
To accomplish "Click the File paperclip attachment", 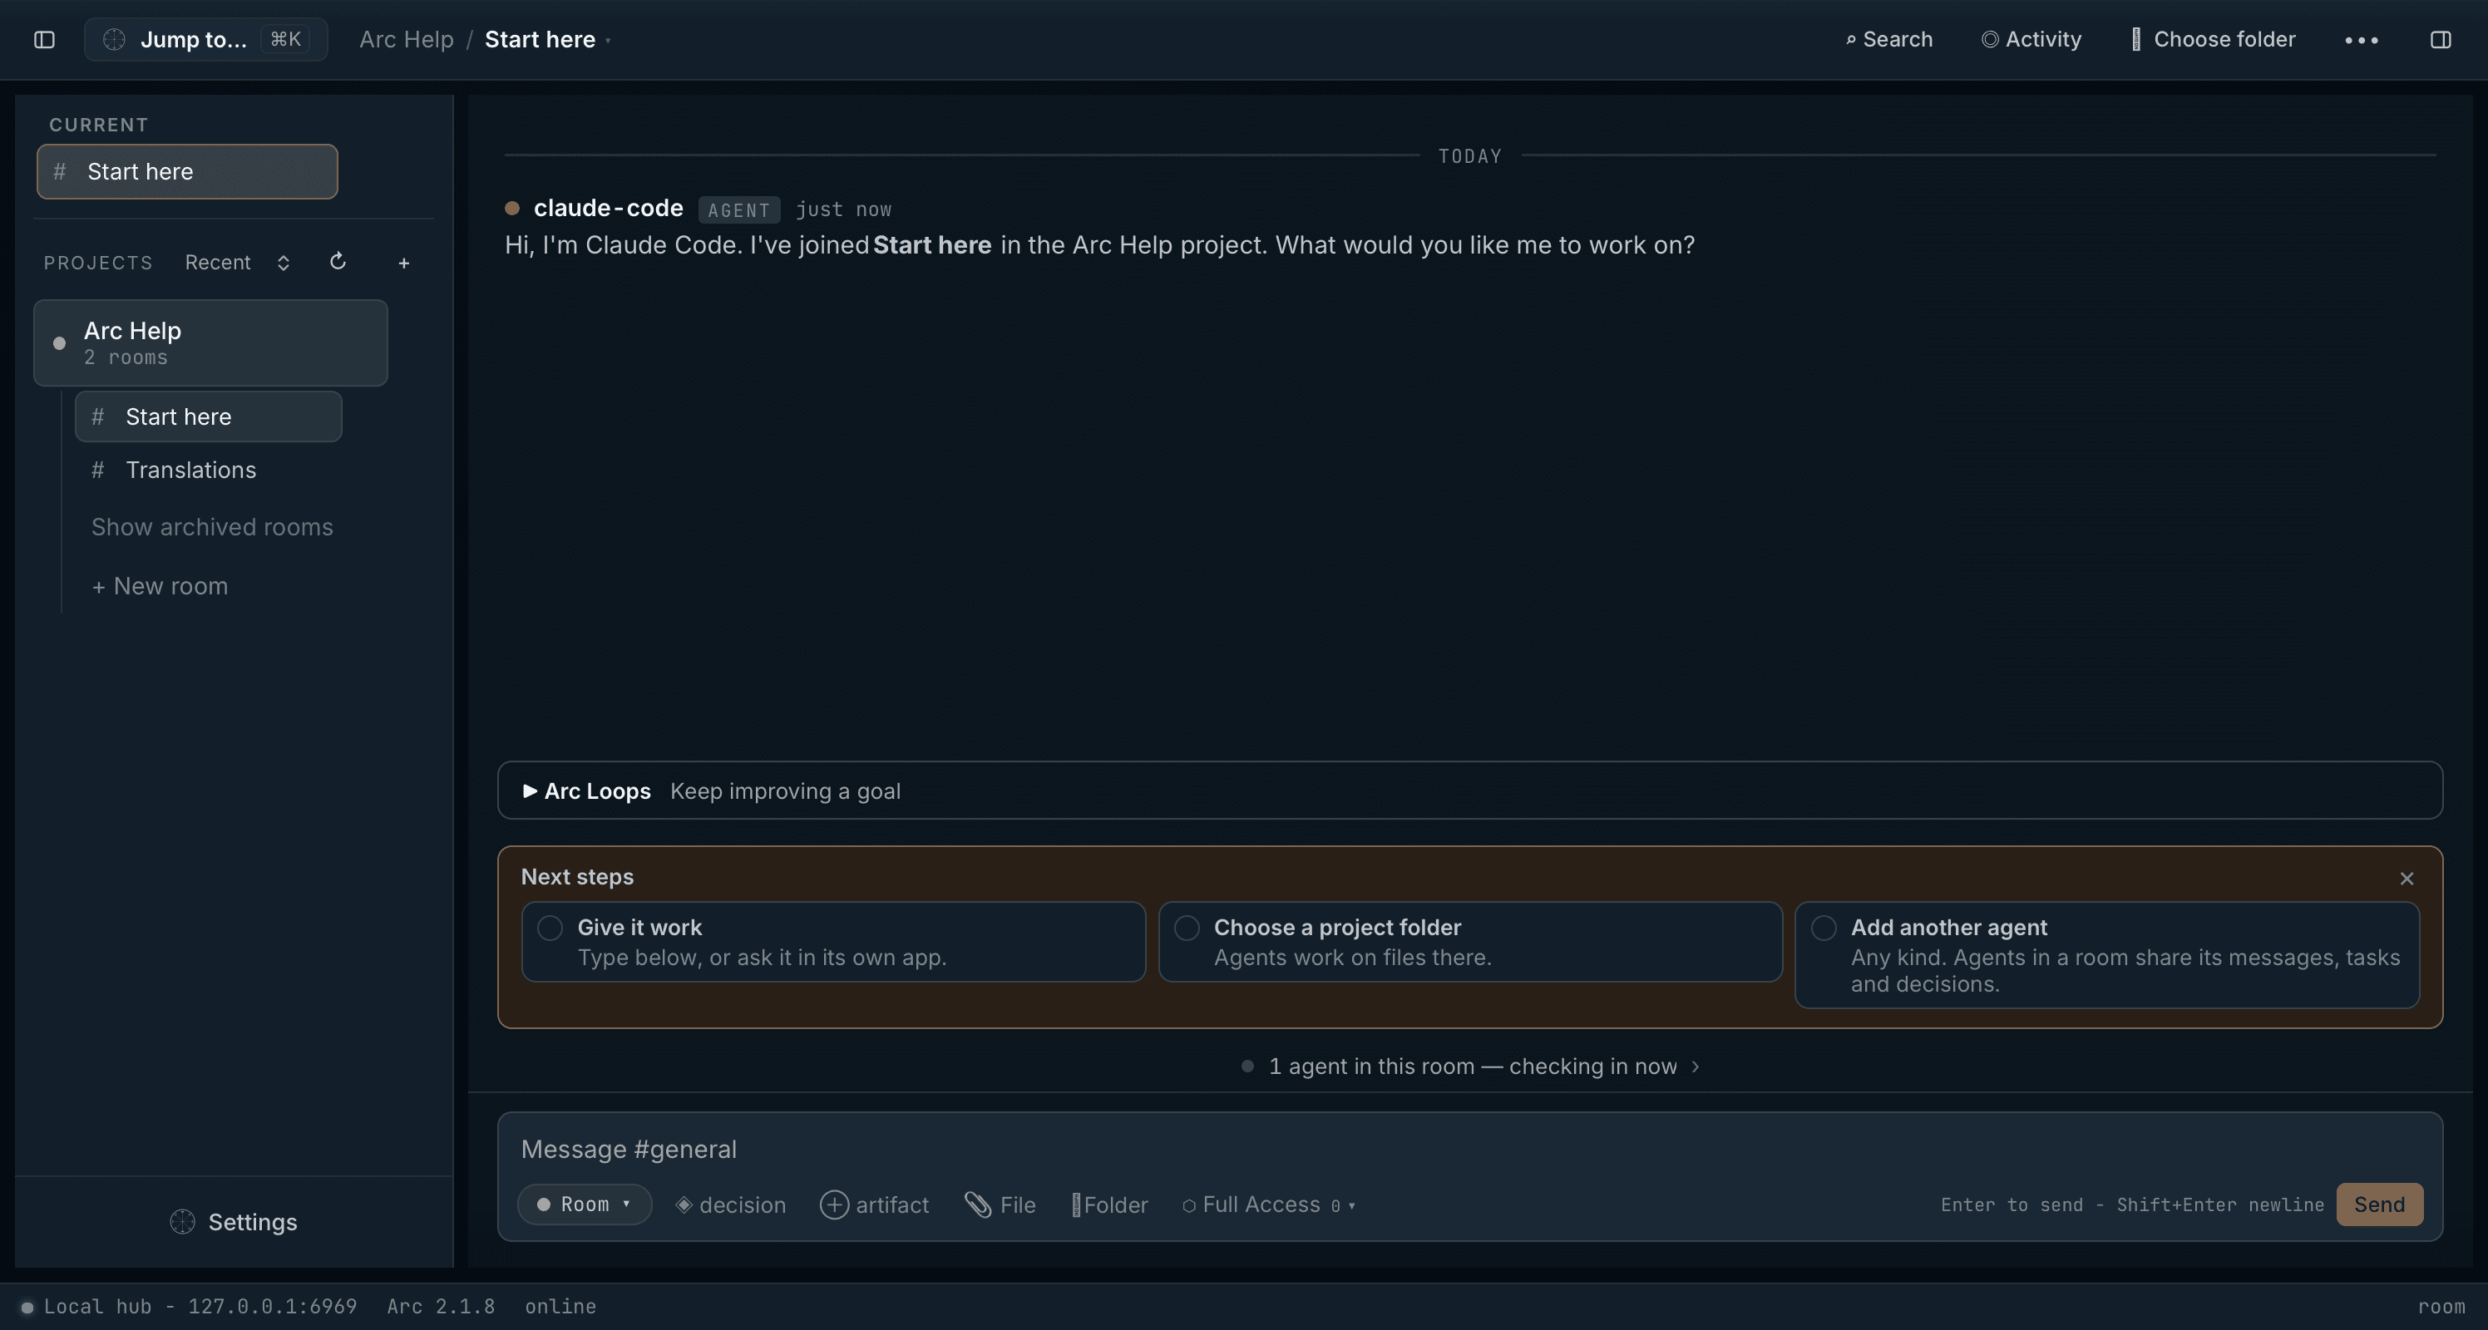I will click(1000, 1204).
